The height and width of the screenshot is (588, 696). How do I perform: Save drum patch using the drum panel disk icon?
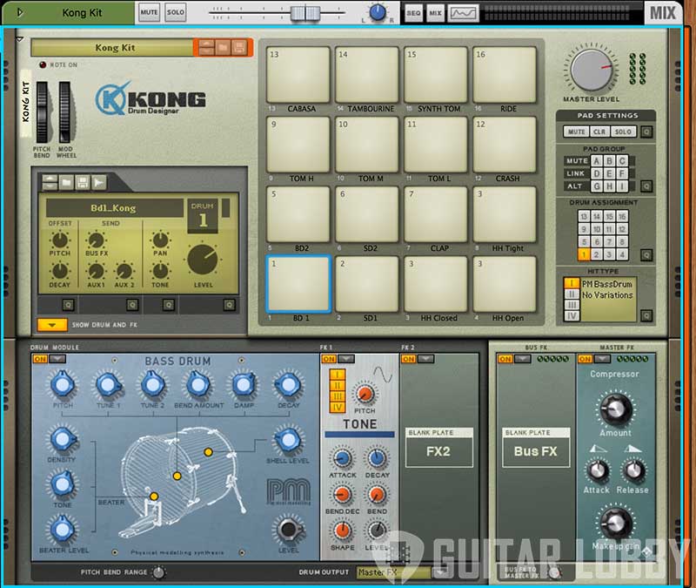point(82,182)
